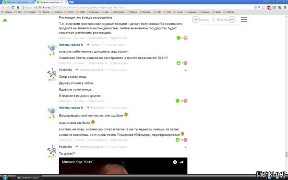Expand the Авто bookmark folder

(18, 12)
